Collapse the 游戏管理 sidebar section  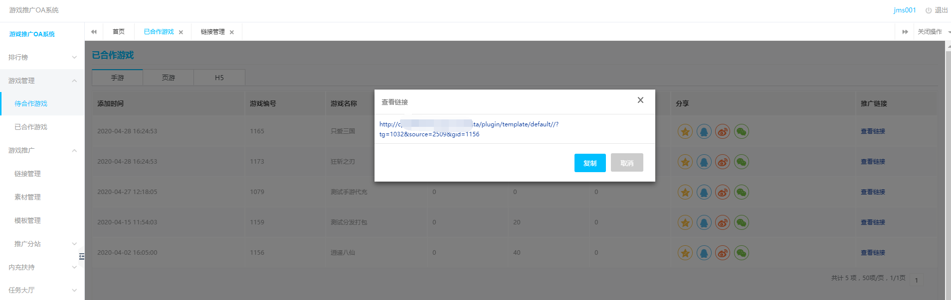click(x=42, y=81)
